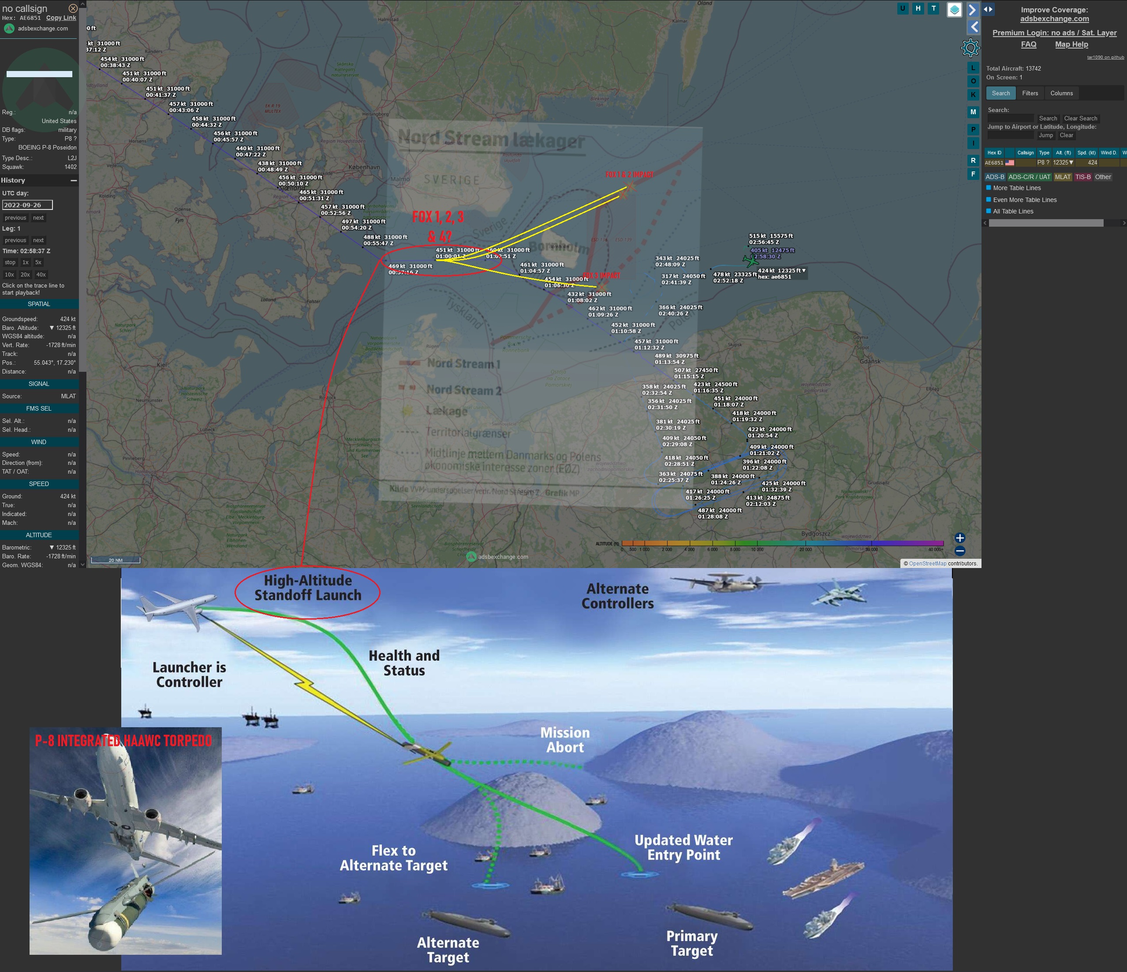
Task: Click the Jump button
Action: click(x=1046, y=135)
